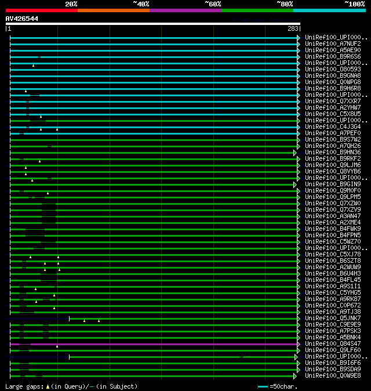The width and height of the screenshot is (371, 391).
Task: Open hit UniRef100_B9R6S6
Action: (333, 57)
